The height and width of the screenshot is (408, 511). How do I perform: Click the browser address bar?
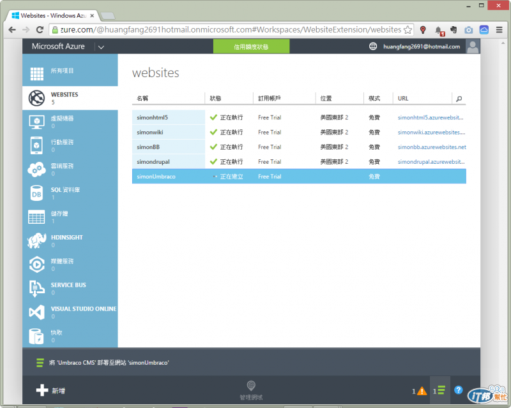click(x=231, y=29)
